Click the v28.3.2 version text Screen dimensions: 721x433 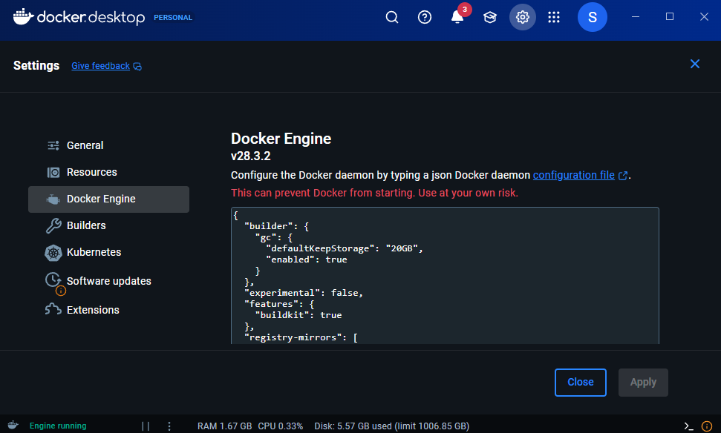pyautogui.click(x=250, y=156)
